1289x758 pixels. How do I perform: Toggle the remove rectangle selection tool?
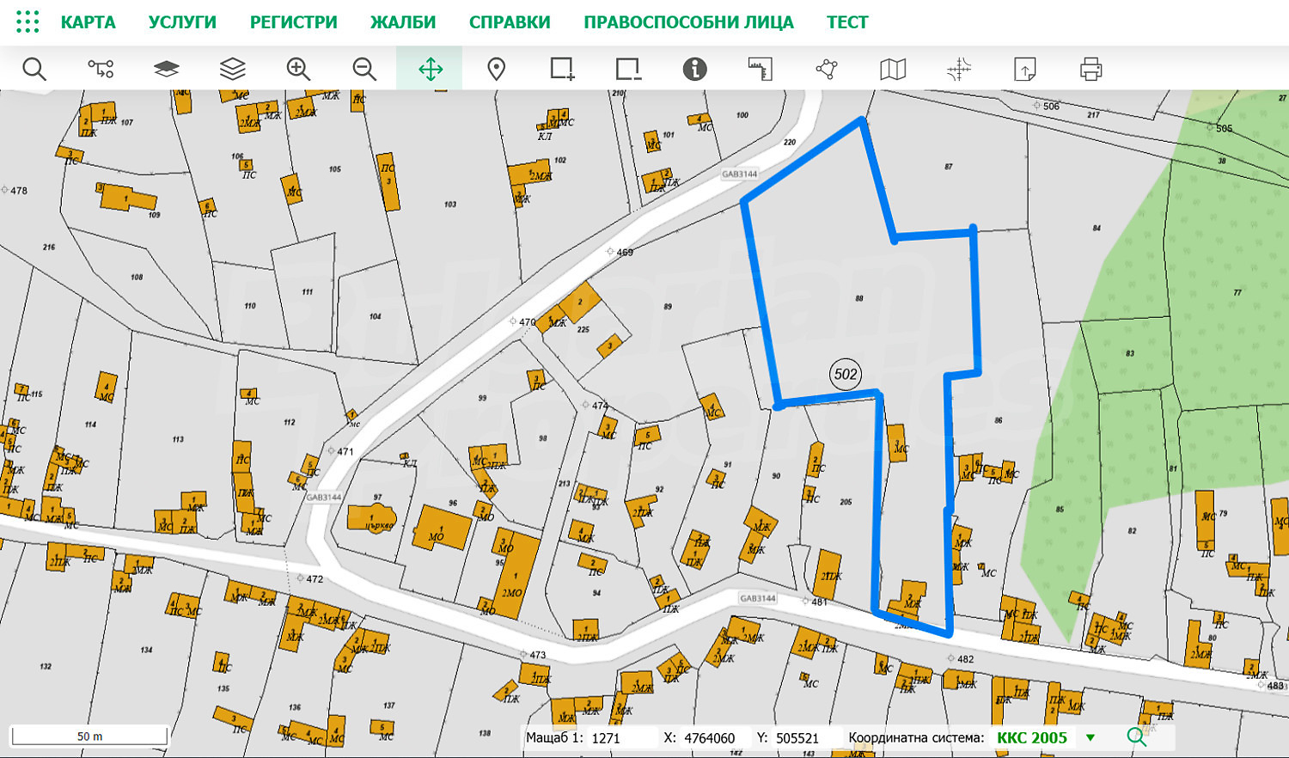(628, 69)
